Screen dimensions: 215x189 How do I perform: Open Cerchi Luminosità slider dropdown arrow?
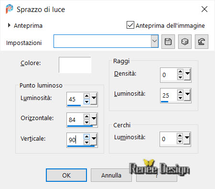coord(187,138)
